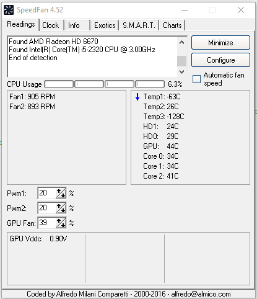Viewport: 257px width, 299px height.
Task: Click into the Pwm2 value field
Action: (47, 208)
